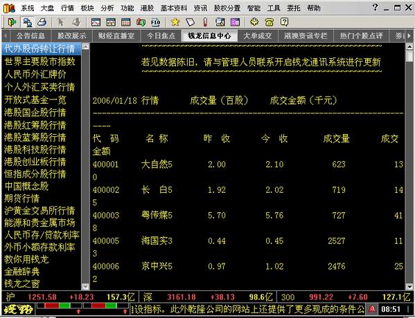This screenshot has width=415, height=318.
Task: Click the exit door icon in toolbar
Action: click(12, 22)
